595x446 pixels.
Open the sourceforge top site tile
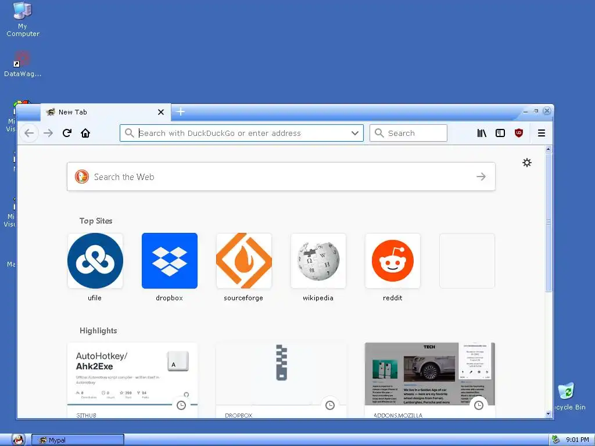coord(244,261)
